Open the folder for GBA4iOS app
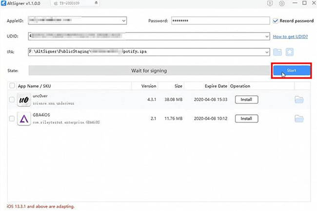The height and width of the screenshot is (211, 317). point(299,118)
